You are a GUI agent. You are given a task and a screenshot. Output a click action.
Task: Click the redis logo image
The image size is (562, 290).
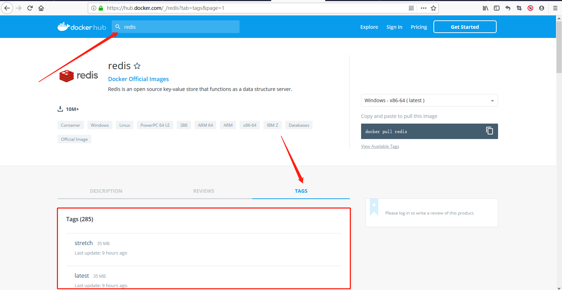coord(79,75)
